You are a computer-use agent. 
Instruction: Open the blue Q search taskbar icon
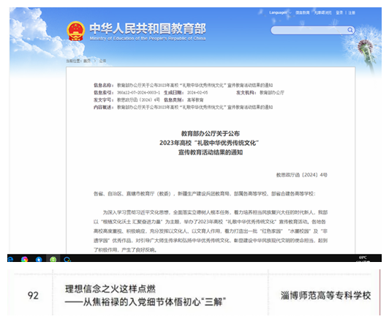[67, 260]
